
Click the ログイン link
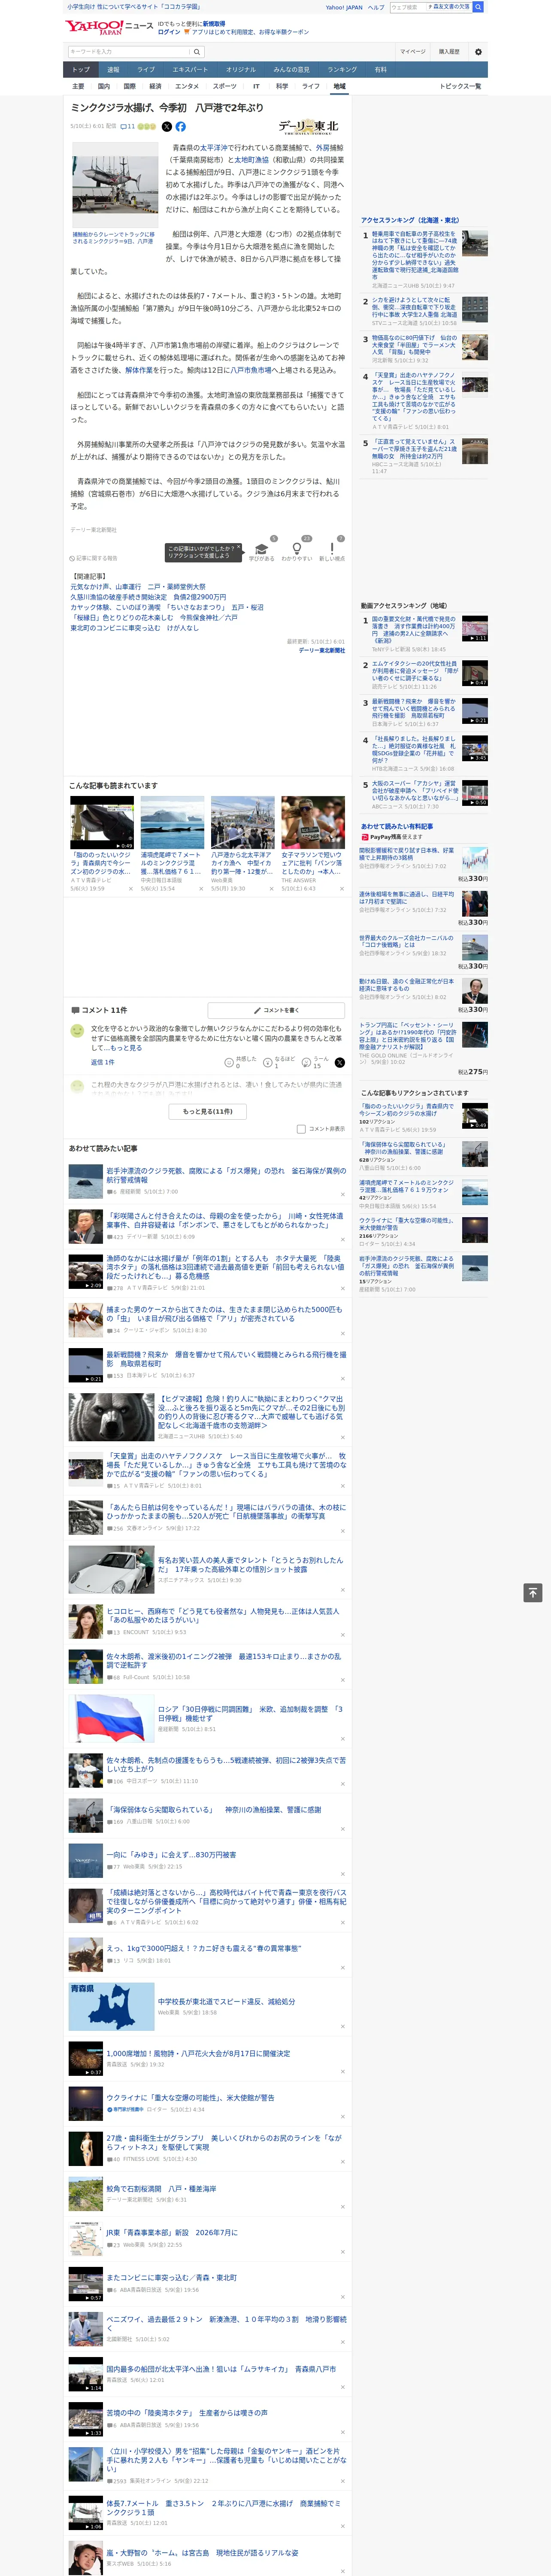[x=169, y=32]
